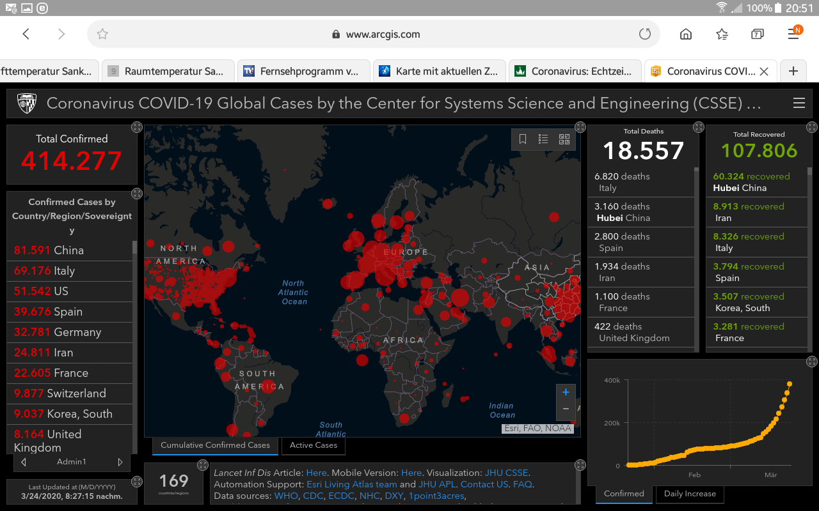819x511 pixels.
Task: Go to next list via Admin1 right arrow
Action: 120,462
